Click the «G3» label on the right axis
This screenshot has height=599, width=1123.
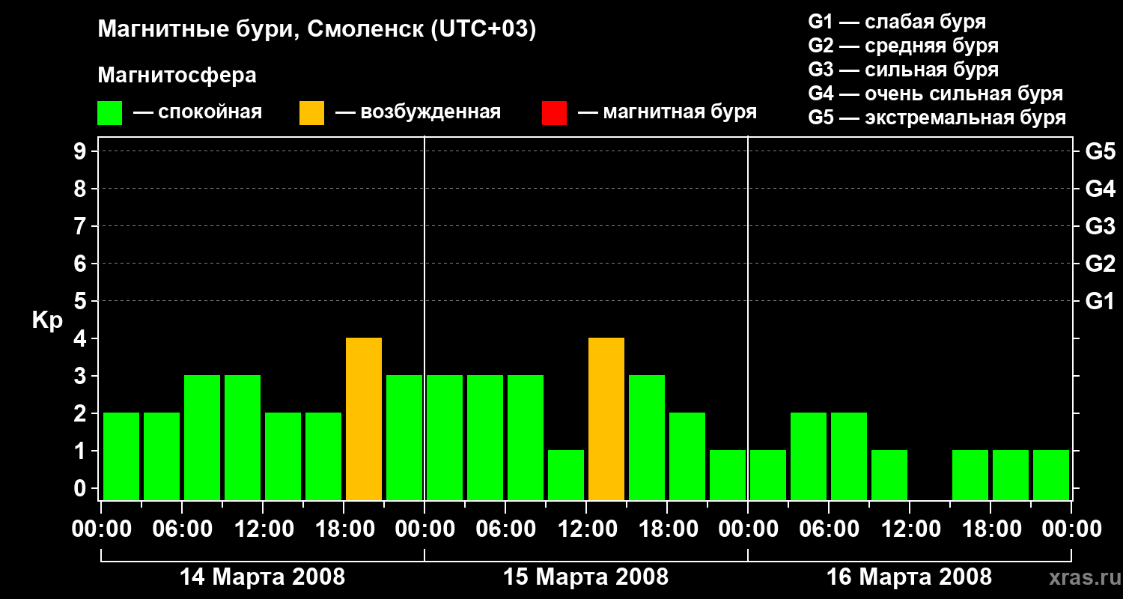pos(1100,226)
